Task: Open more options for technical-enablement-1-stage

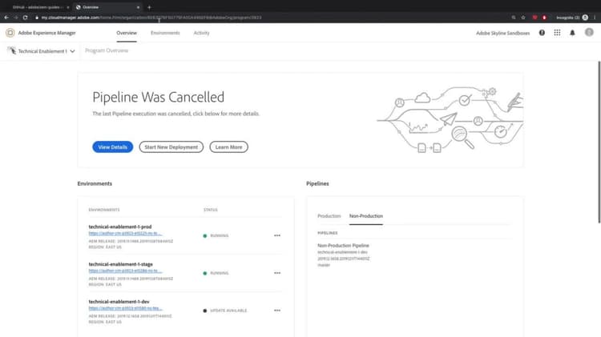Action: (277, 273)
